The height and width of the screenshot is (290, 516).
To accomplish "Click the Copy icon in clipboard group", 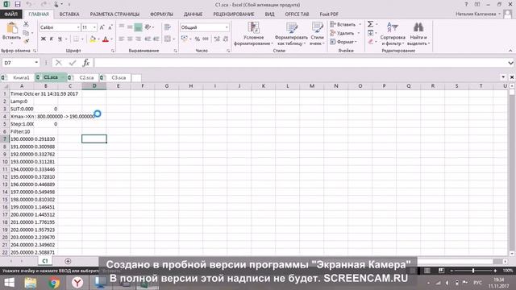I will (26, 33).
